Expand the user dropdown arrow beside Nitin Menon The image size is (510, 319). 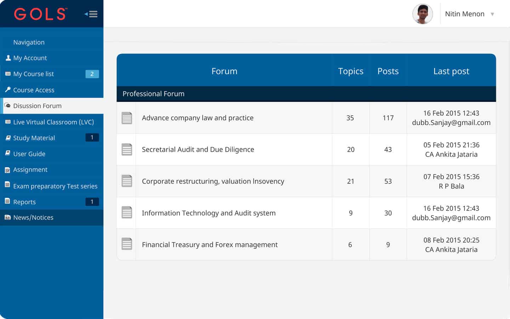coord(492,14)
